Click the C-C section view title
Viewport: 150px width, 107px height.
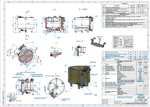pyautogui.click(x=56, y=43)
